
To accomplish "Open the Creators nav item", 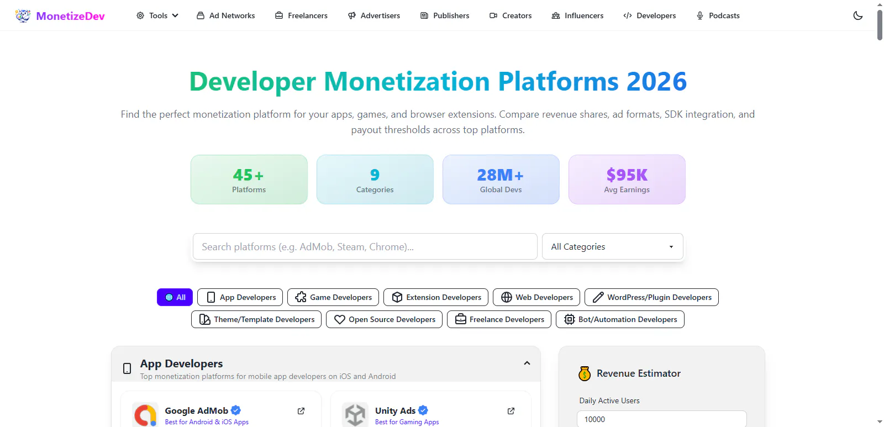I will tap(511, 15).
